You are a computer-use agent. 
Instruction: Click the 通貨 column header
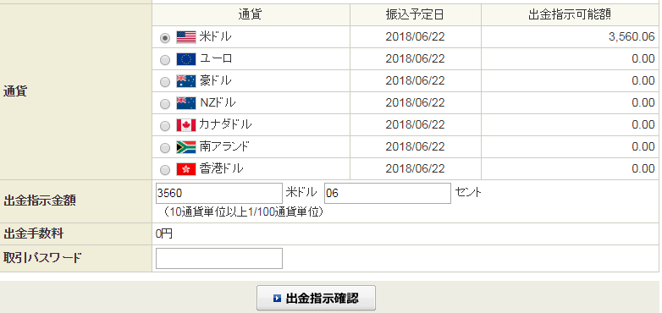tap(250, 14)
